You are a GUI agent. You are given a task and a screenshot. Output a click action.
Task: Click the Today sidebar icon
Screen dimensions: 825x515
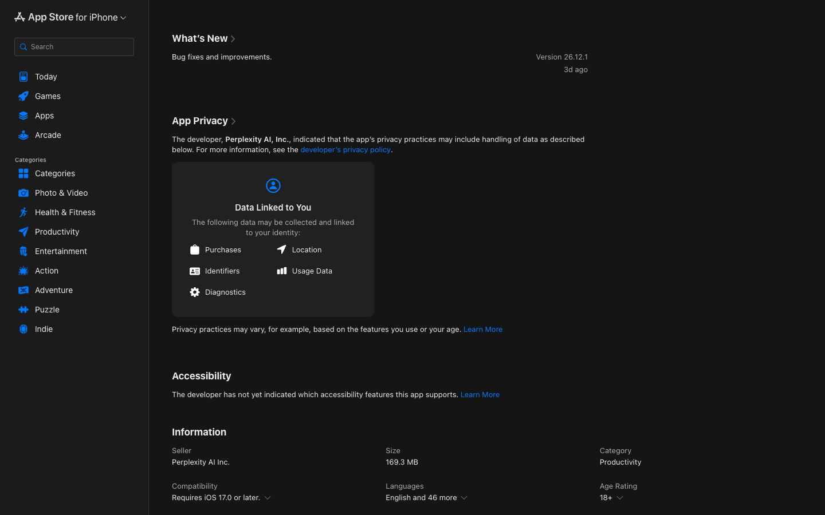[x=23, y=77]
